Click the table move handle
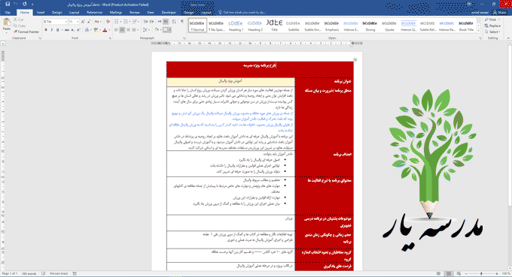The width and height of the screenshot is (512, 277). click(x=355, y=59)
